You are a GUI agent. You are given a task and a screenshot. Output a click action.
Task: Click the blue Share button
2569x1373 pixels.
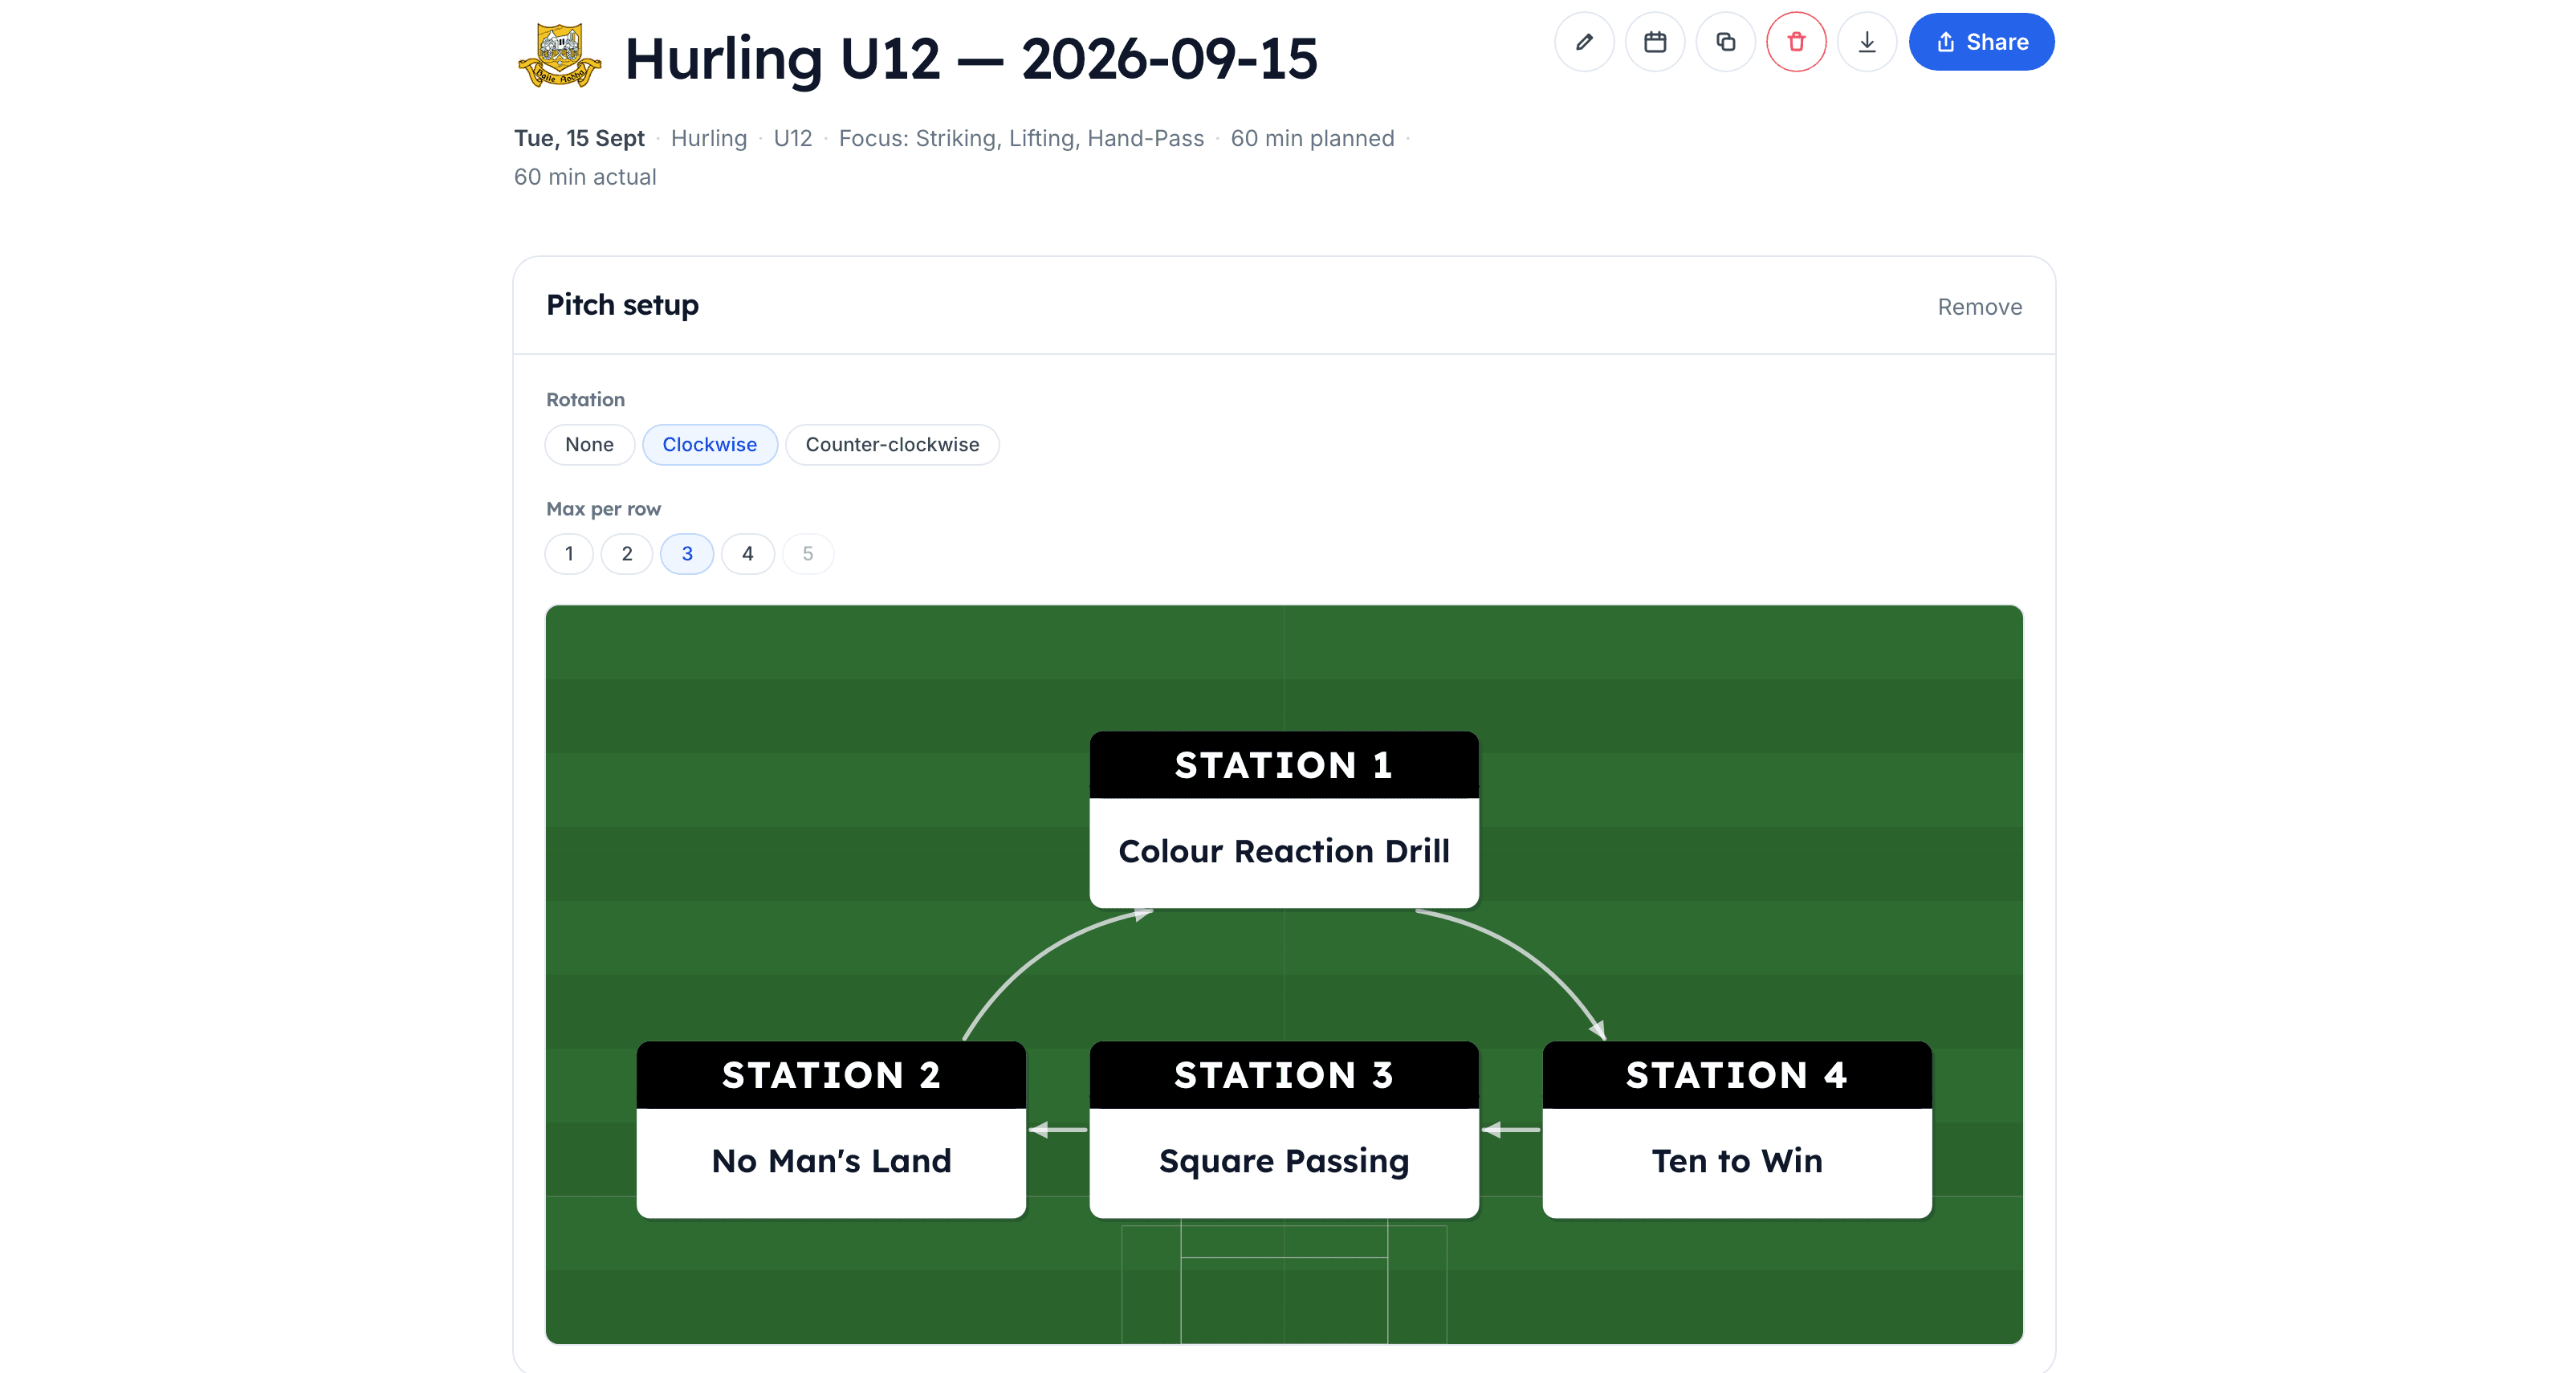pyautogui.click(x=1981, y=42)
